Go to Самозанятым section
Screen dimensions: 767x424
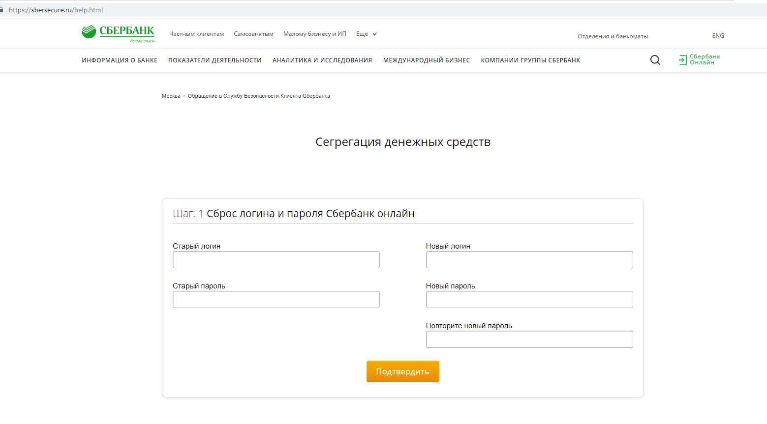pos(253,34)
